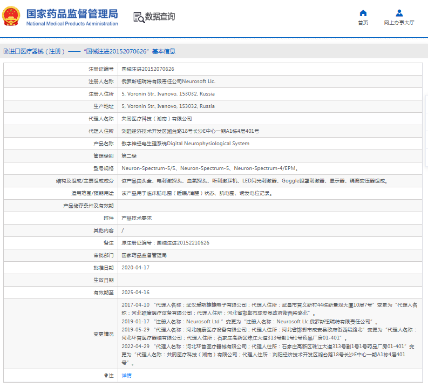Click the national emblem logo
428x387 pixels.
click(x=11, y=16)
